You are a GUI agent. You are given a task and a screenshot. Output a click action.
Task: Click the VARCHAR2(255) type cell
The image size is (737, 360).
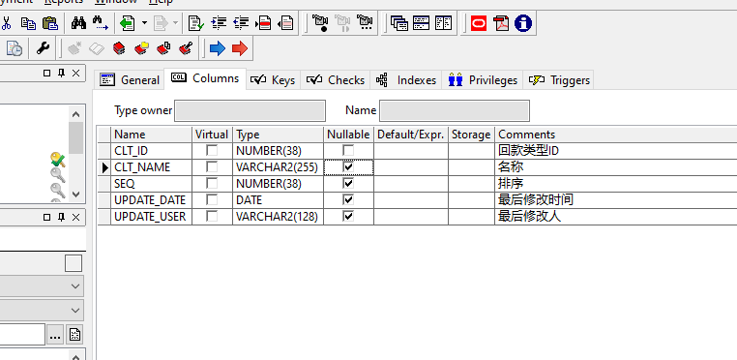coord(278,167)
